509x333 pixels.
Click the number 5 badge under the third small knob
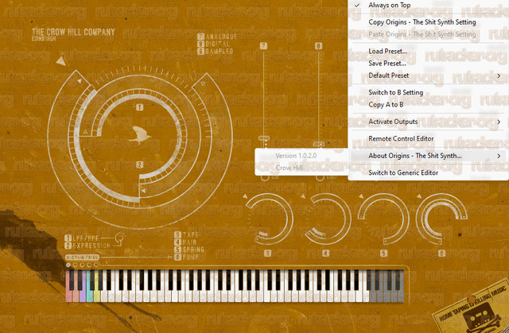coord(383,254)
